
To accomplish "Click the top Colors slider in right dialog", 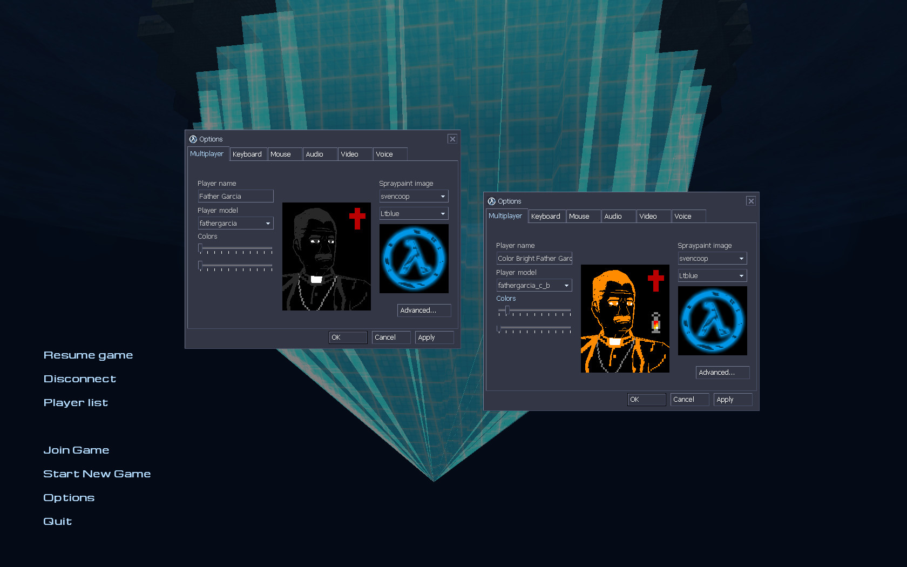I will pos(534,310).
